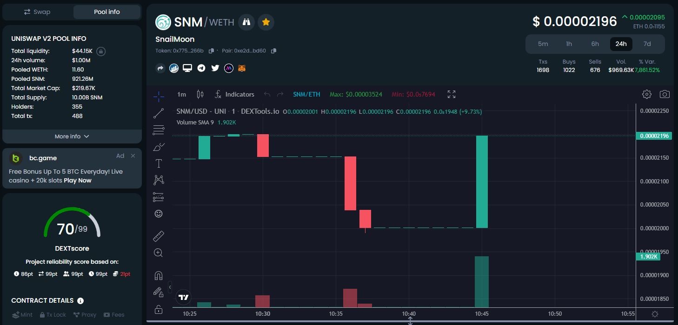Viewport: 678px width, 325px height.
Task: Toggle the favorite star for SNM
Action: [266, 22]
